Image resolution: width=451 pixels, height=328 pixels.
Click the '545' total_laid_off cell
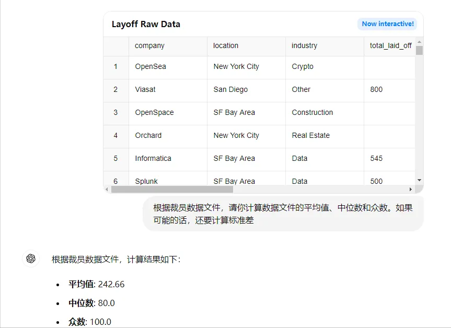point(389,159)
